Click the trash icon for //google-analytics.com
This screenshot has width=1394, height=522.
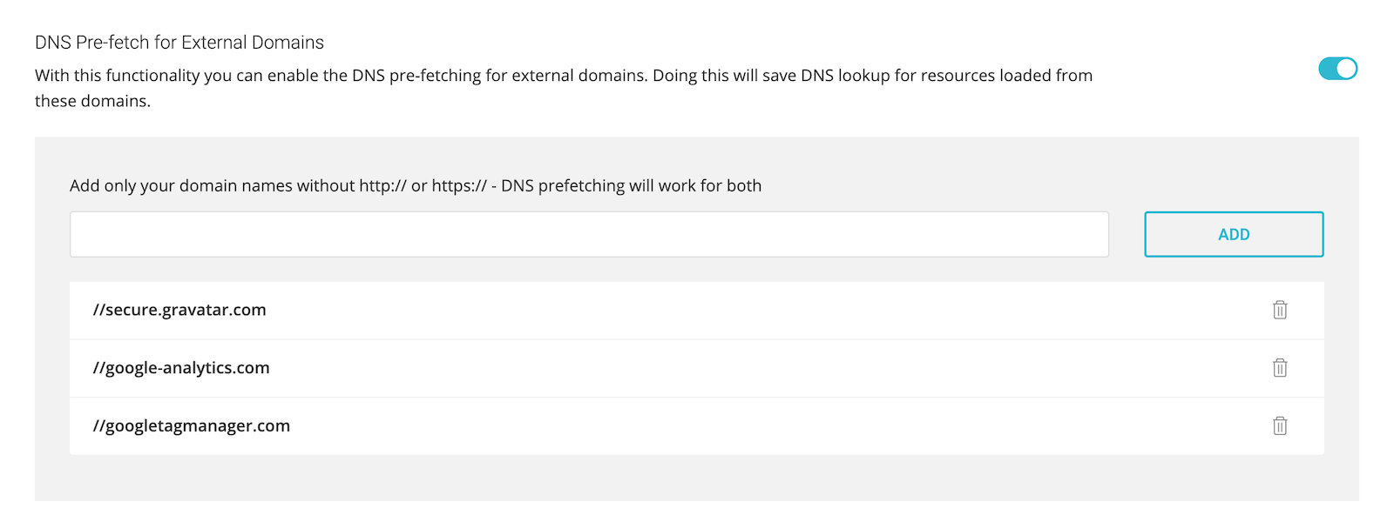(1280, 368)
